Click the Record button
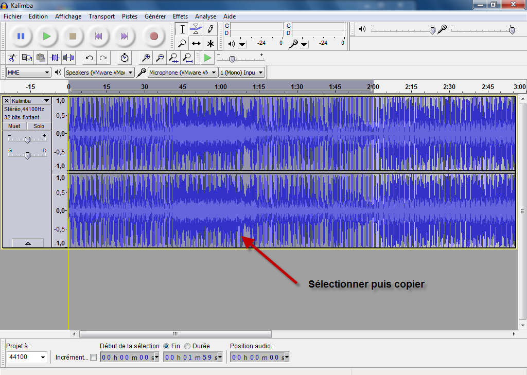Image resolution: width=527 pixels, height=375 pixels. [153, 36]
